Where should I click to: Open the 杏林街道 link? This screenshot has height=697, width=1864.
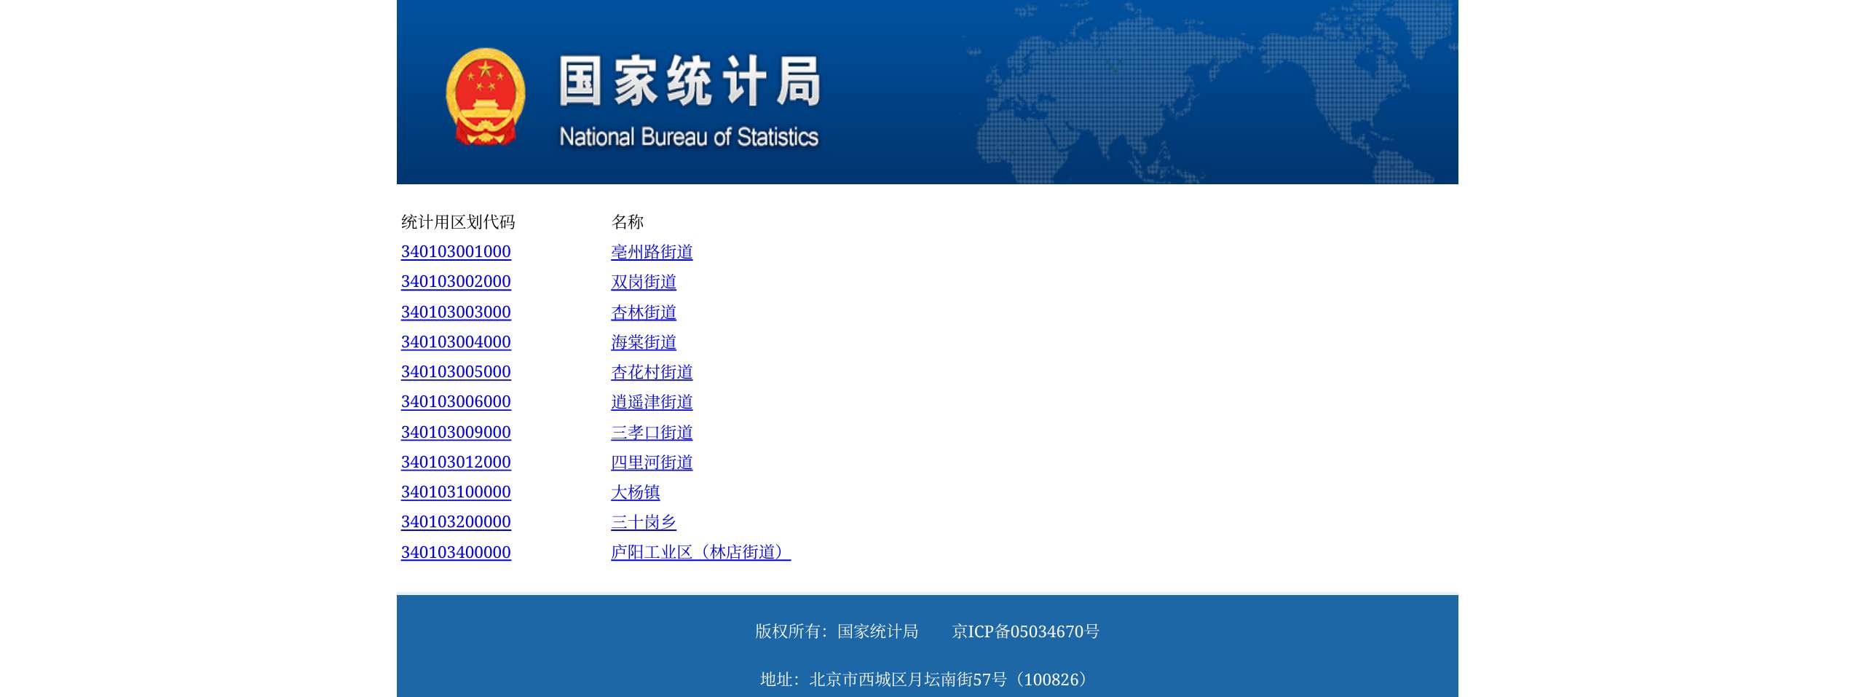pyautogui.click(x=644, y=312)
